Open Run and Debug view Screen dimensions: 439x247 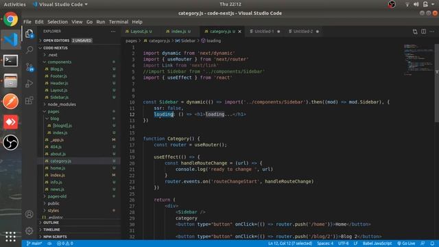tap(29, 84)
